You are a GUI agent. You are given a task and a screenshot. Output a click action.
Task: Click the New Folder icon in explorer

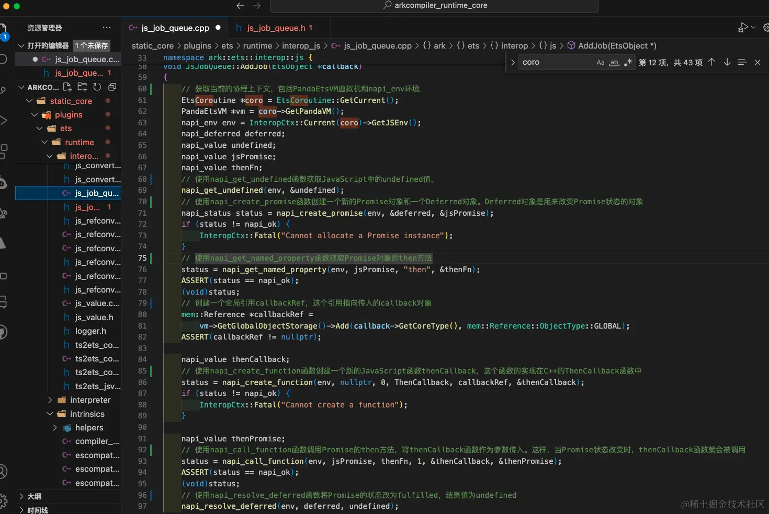(x=82, y=87)
